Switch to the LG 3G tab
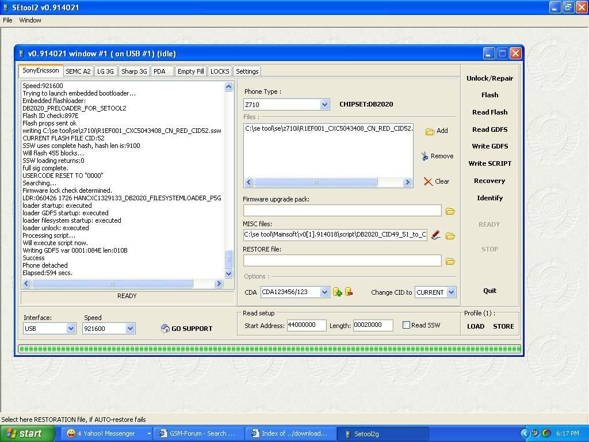This screenshot has width=589, height=442. point(106,71)
